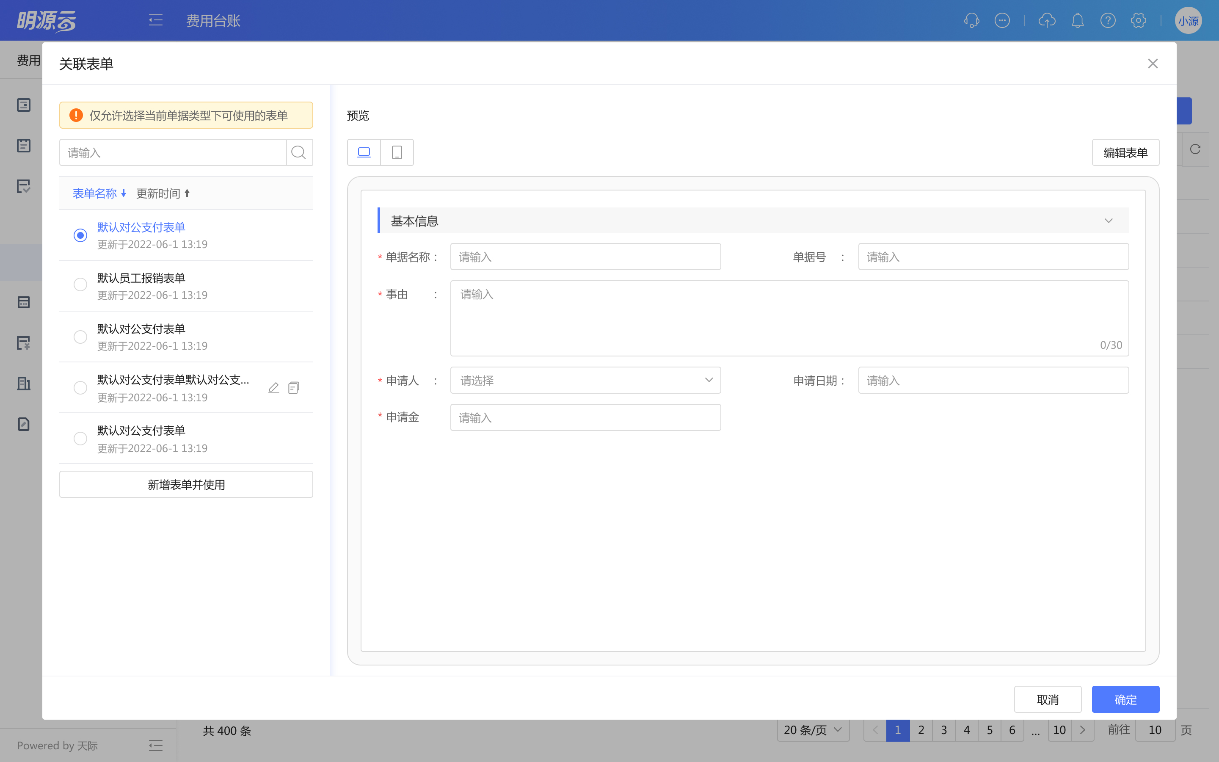Open the 申请人 dropdown
The width and height of the screenshot is (1219, 762).
585,381
